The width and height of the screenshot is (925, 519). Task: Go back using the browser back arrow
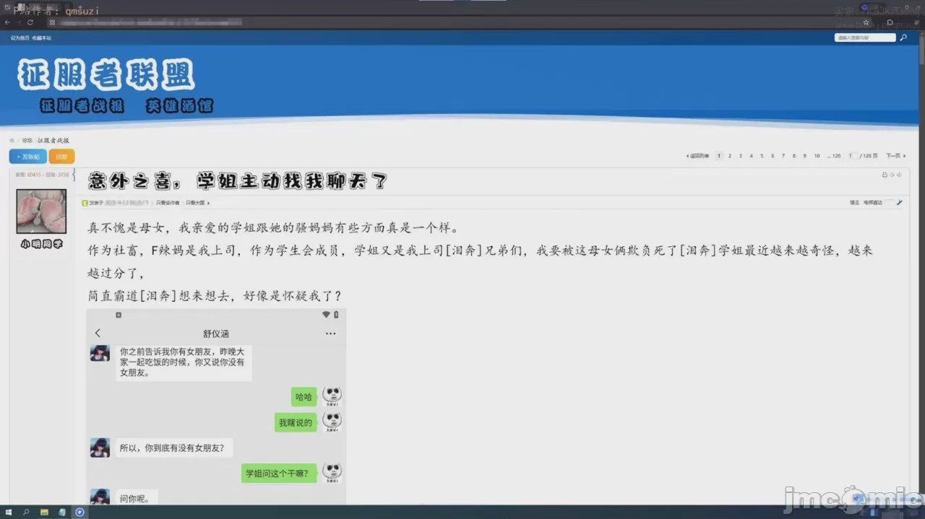[7, 22]
